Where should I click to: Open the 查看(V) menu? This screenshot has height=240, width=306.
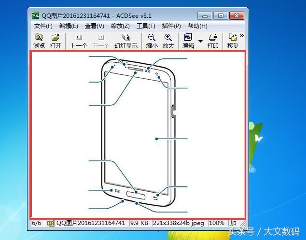pyautogui.click(x=94, y=26)
